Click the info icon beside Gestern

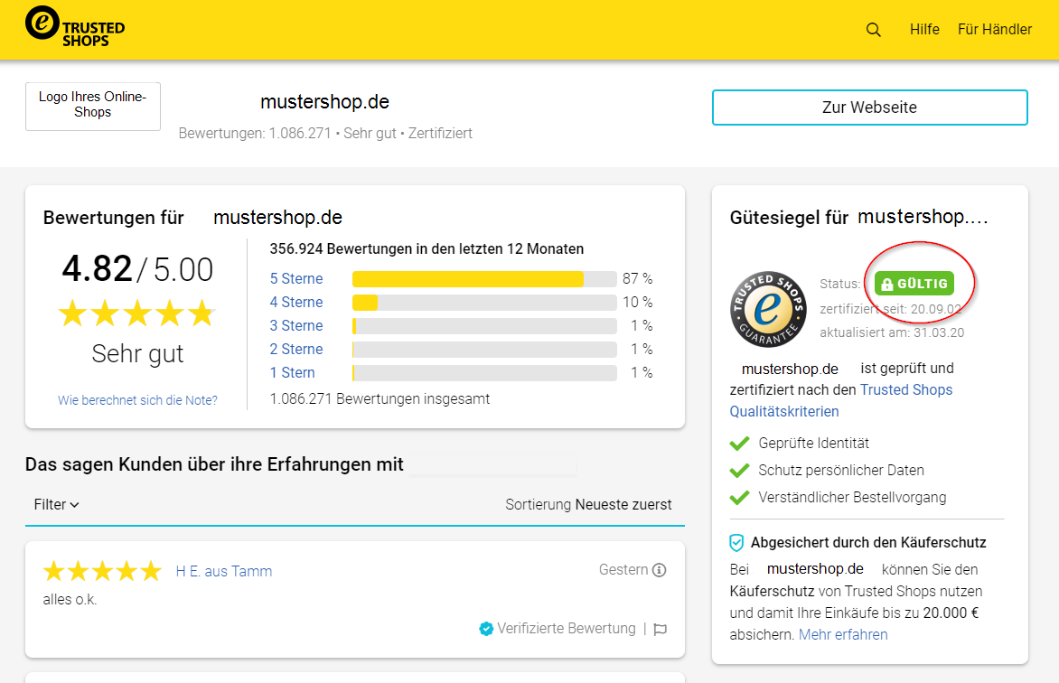(660, 570)
